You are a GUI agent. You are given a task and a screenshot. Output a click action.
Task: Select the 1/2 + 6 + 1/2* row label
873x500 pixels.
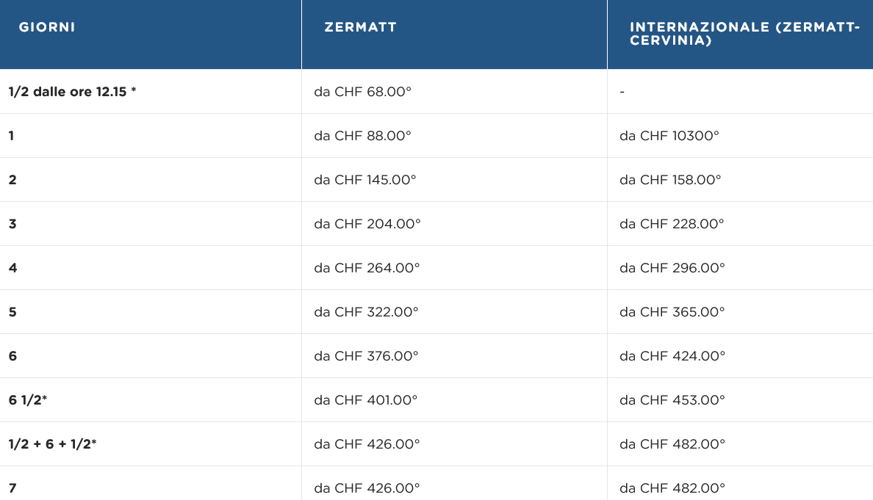[x=52, y=443]
